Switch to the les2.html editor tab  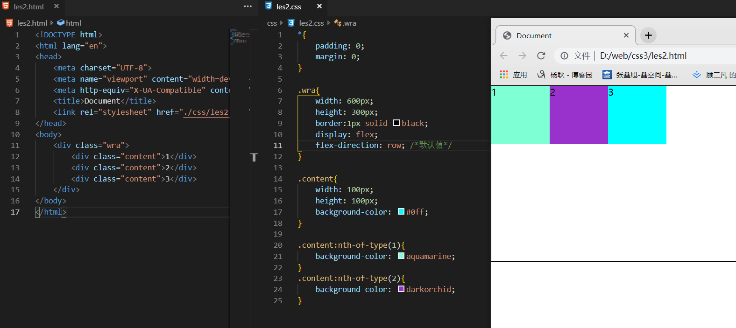coord(28,7)
